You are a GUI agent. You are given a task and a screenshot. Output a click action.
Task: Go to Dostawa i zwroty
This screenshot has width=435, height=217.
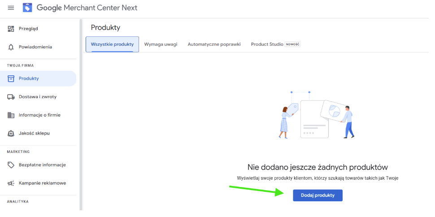38,97
